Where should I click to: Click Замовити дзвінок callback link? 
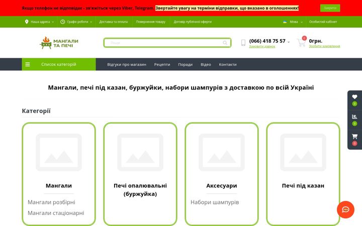262,47
